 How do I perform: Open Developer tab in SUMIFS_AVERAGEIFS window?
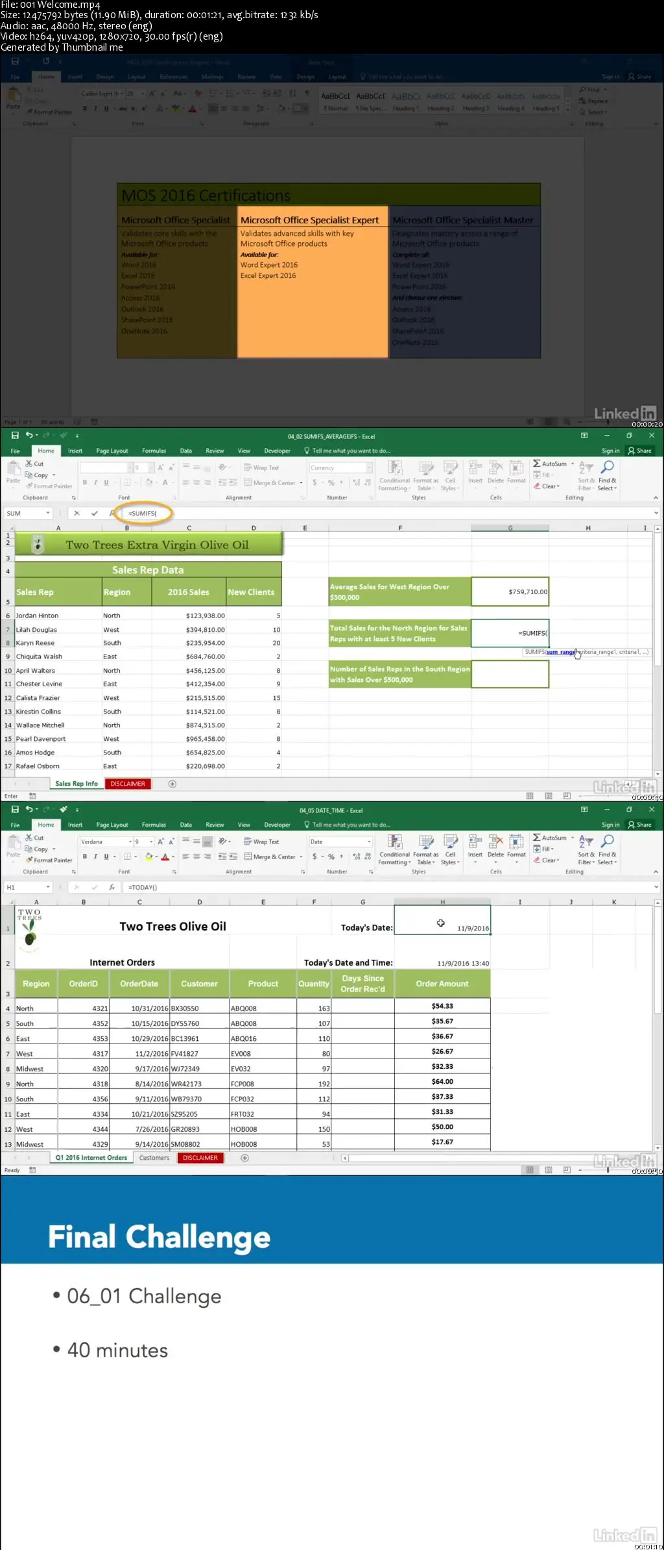coord(278,451)
